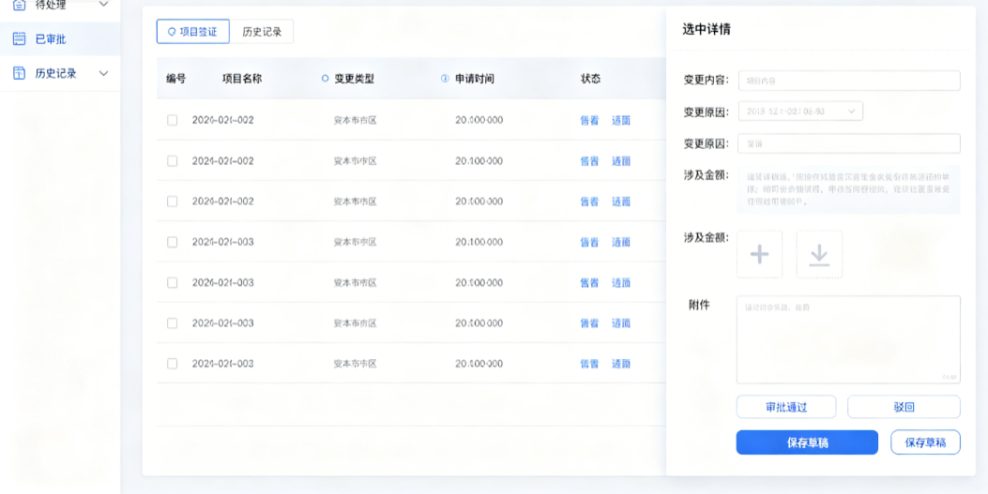Click the 附件 large text area
Image resolution: width=988 pixels, height=494 pixels.
point(848,340)
